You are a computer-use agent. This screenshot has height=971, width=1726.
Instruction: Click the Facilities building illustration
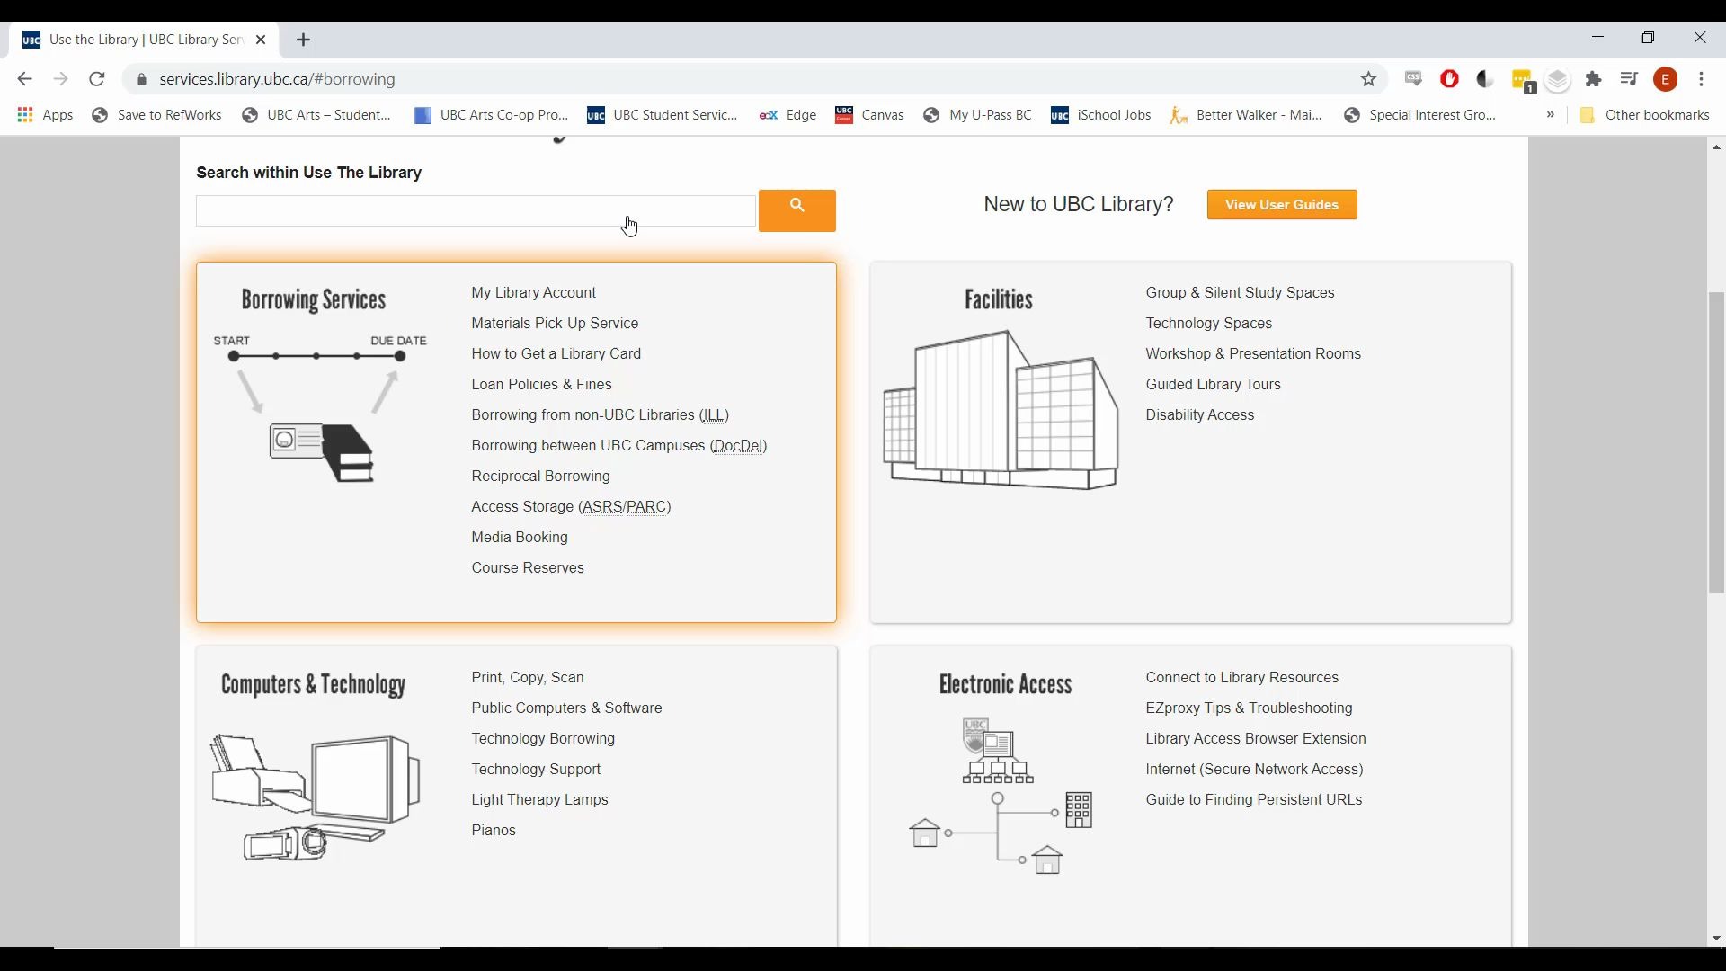1001,409
